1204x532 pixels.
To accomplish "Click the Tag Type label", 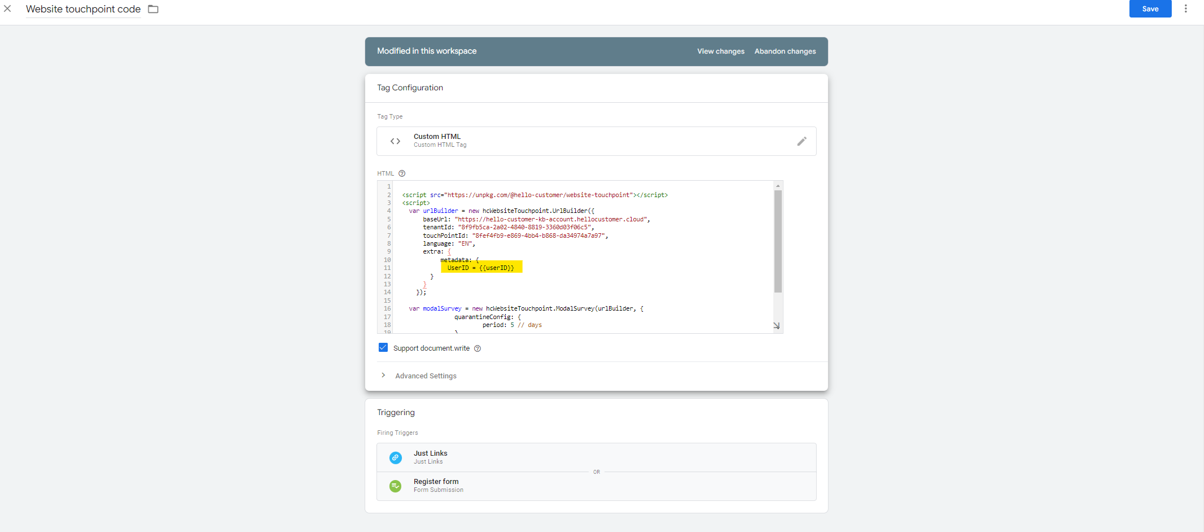I will point(389,116).
